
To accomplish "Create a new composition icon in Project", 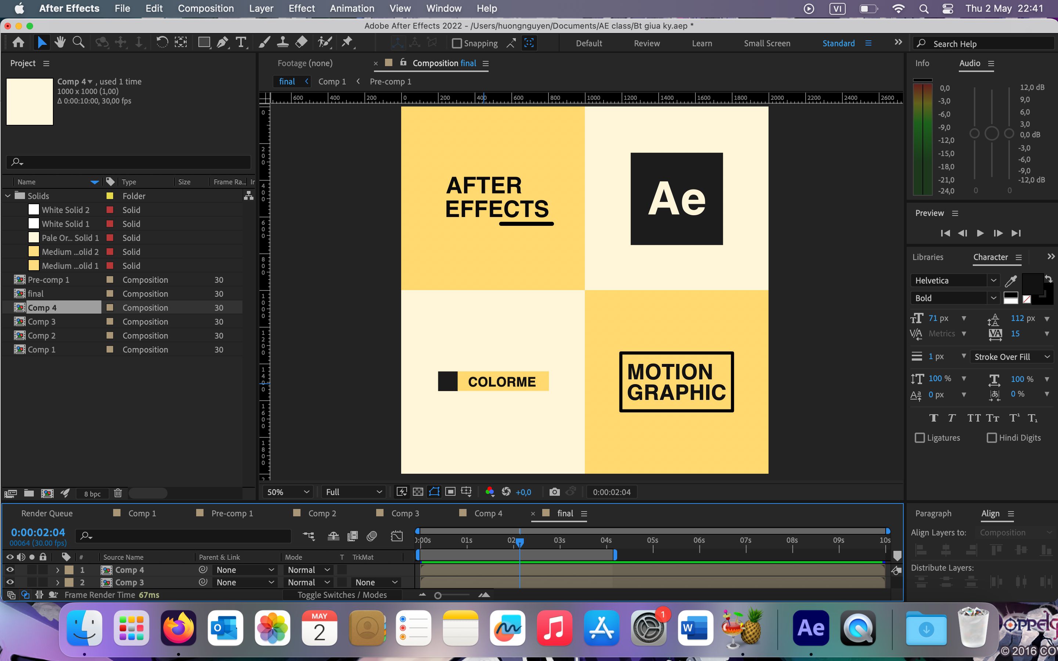I will click(x=47, y=493).
